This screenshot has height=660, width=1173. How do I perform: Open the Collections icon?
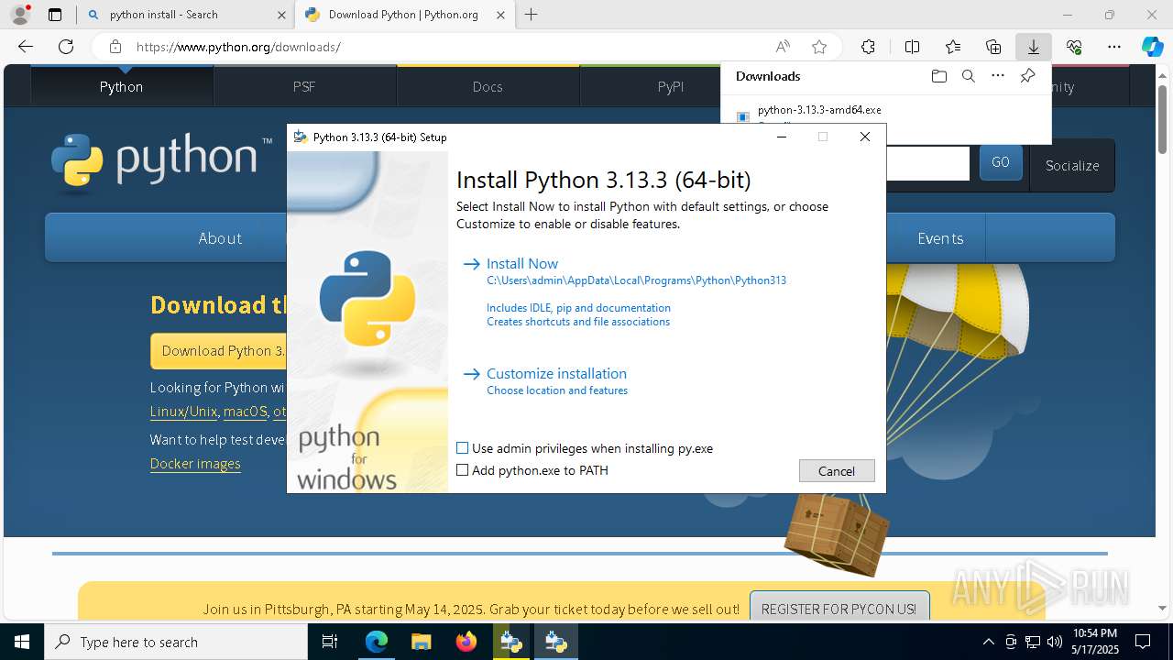[x=993, y=47]
